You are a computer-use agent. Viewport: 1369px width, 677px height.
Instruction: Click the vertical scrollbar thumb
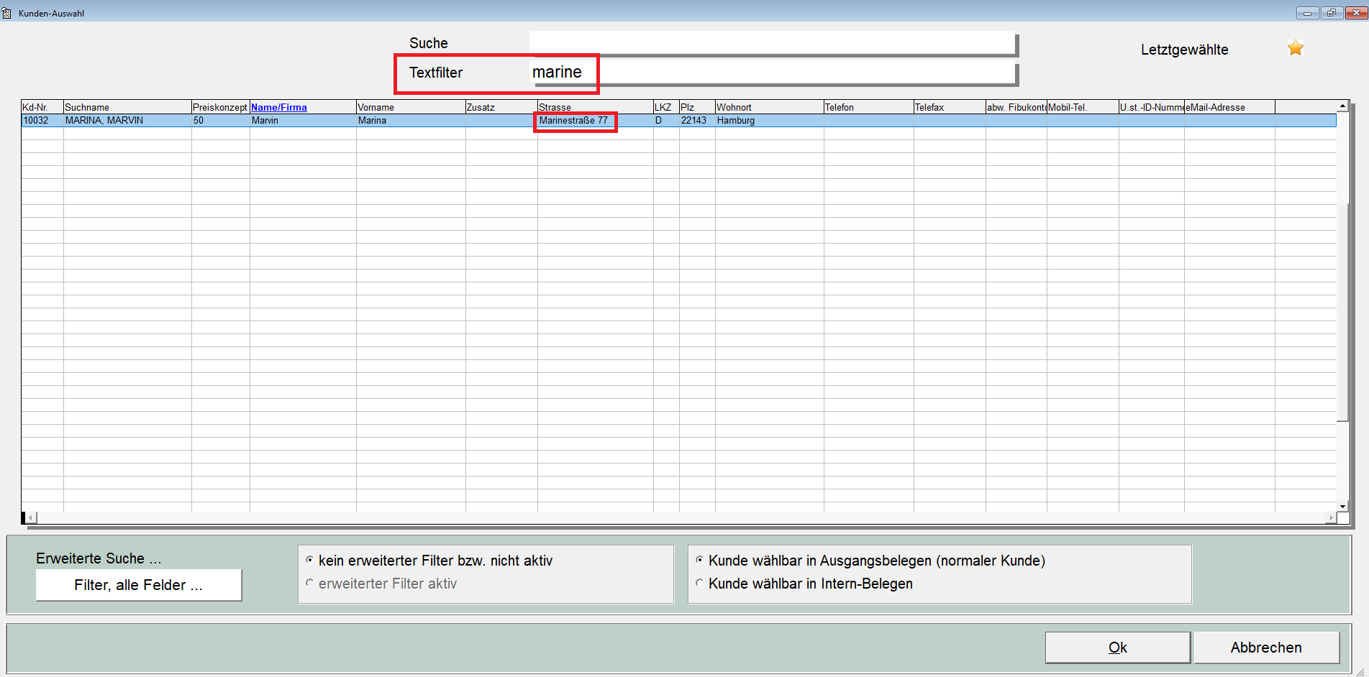tap(1342, 313)
